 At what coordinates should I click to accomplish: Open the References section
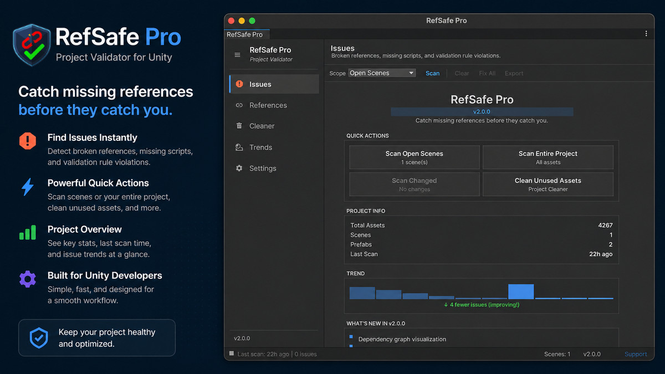click(x=274, y=105)
